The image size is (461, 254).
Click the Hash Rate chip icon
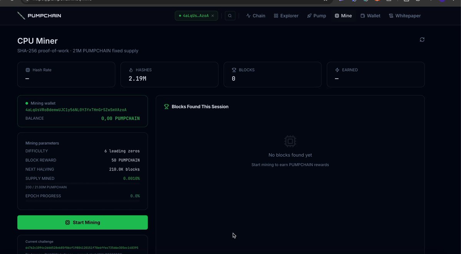(28, 70)
